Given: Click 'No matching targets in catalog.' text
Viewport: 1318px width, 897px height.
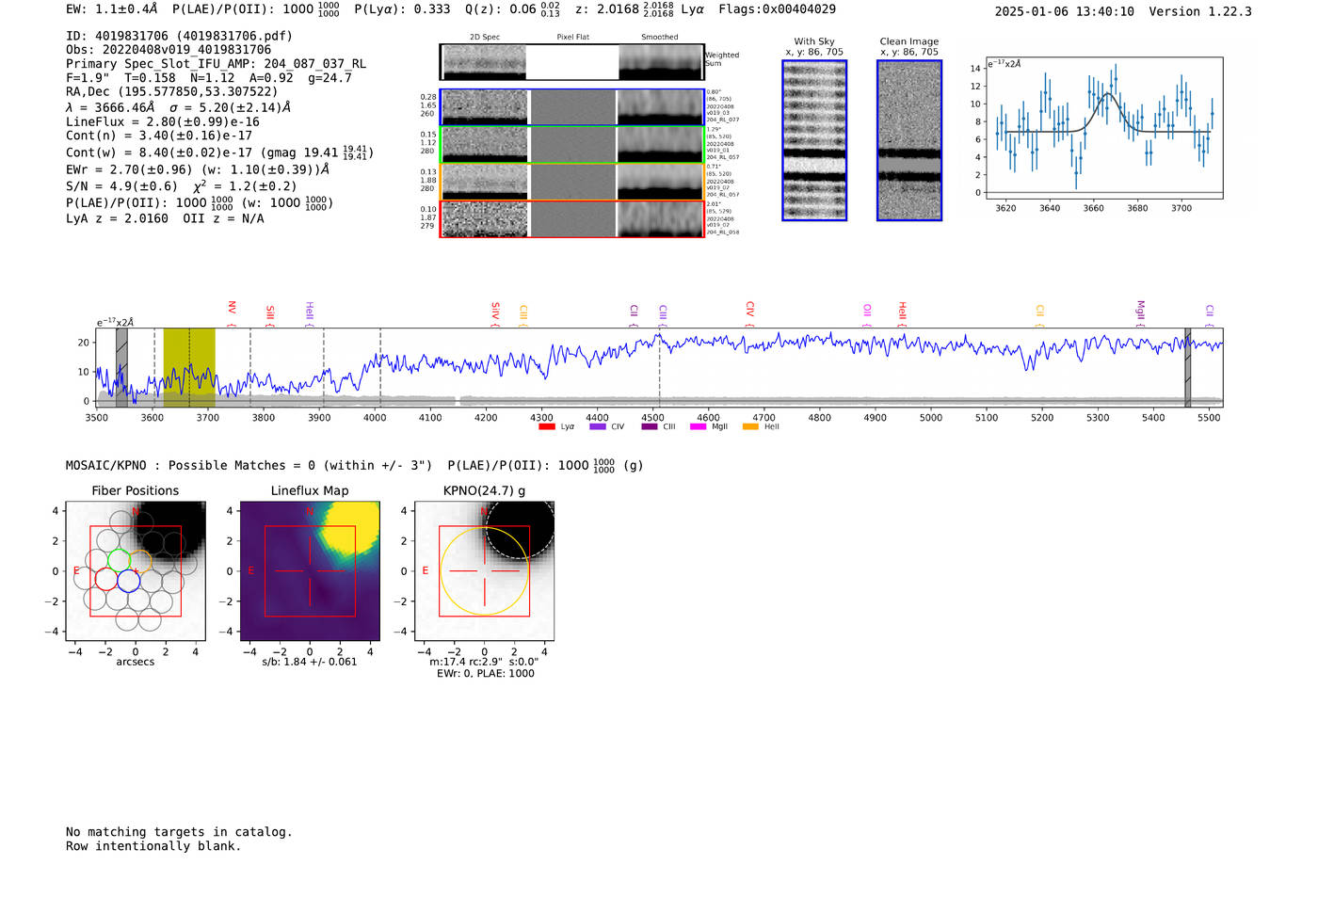Looking at the screenshot, I should [179, 832].
